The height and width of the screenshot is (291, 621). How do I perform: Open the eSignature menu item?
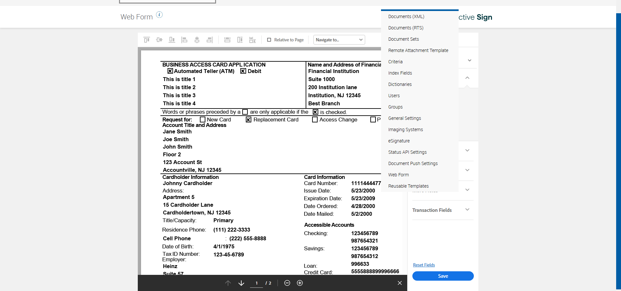pos(399,141)
